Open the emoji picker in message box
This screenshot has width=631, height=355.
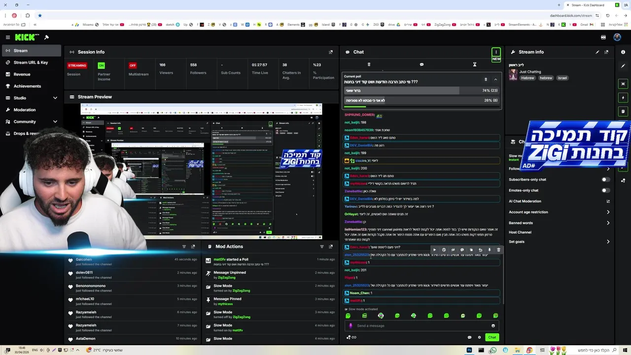coord(493,325)
